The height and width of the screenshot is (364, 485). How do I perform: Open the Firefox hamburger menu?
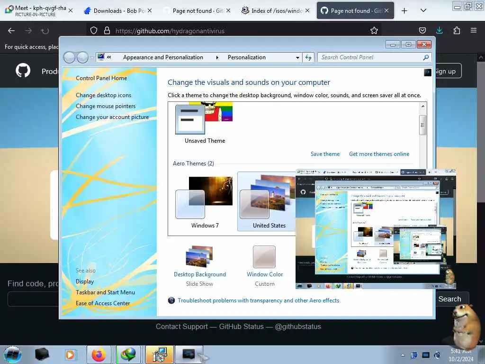(474, 30)
